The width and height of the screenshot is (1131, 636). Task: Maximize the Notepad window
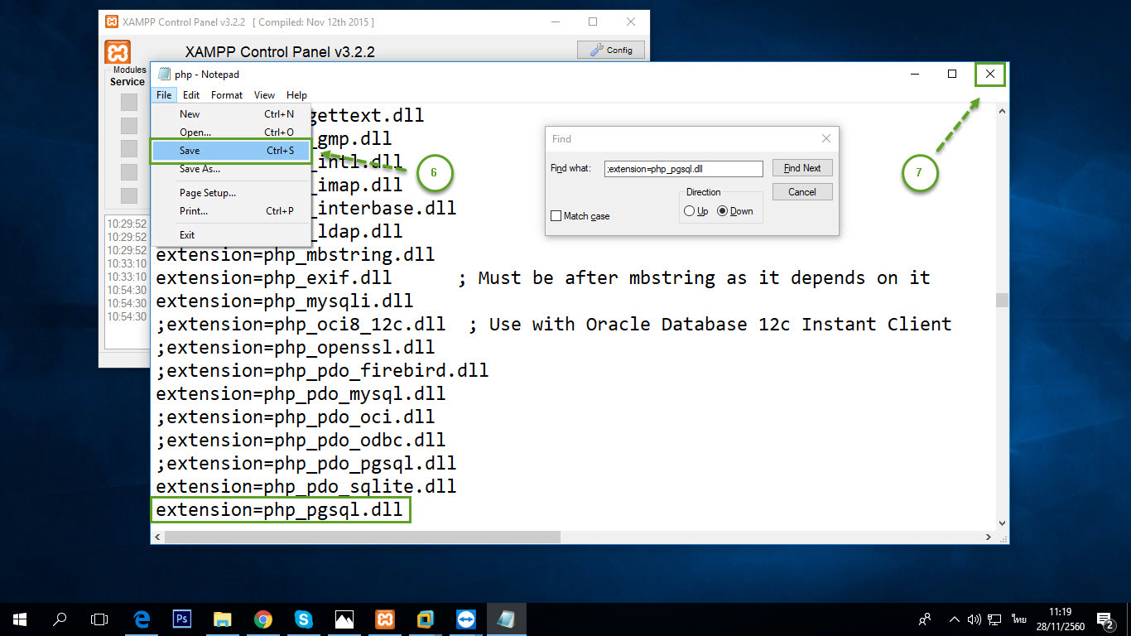(x=952, y=74)
